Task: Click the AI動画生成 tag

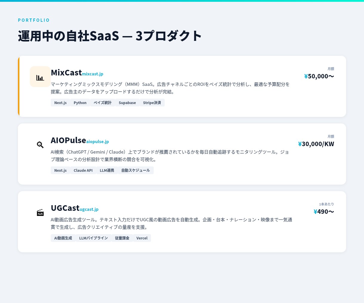Action: point(63,238)
